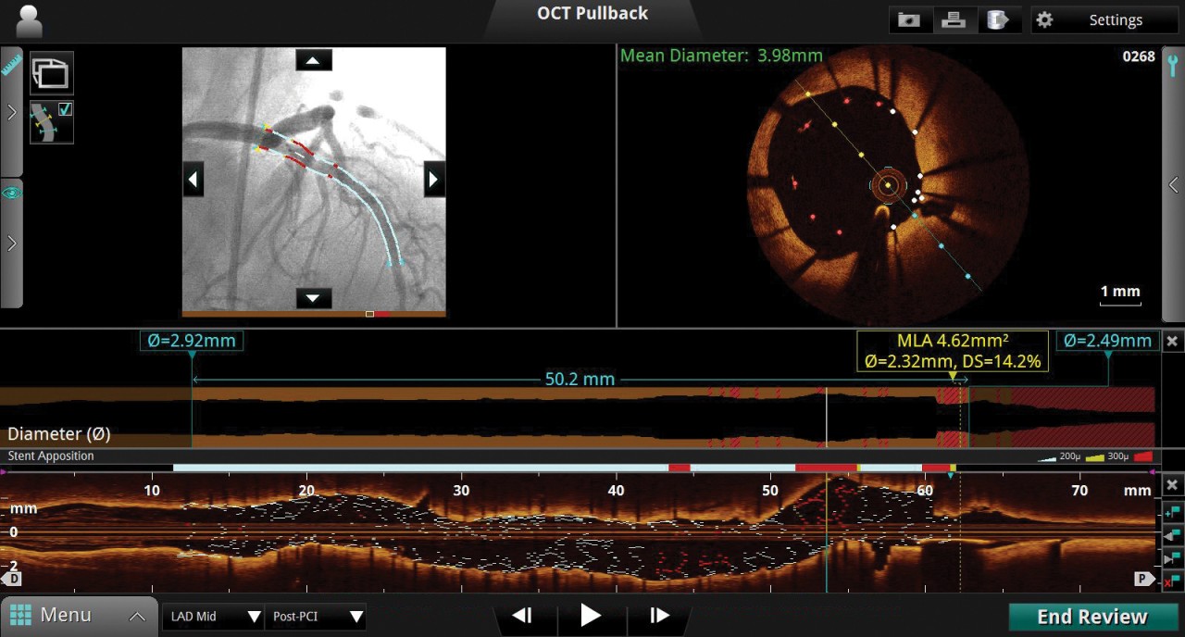
Task: Click the capture snapshot camera icon
Action: click(x=908, y=20)
